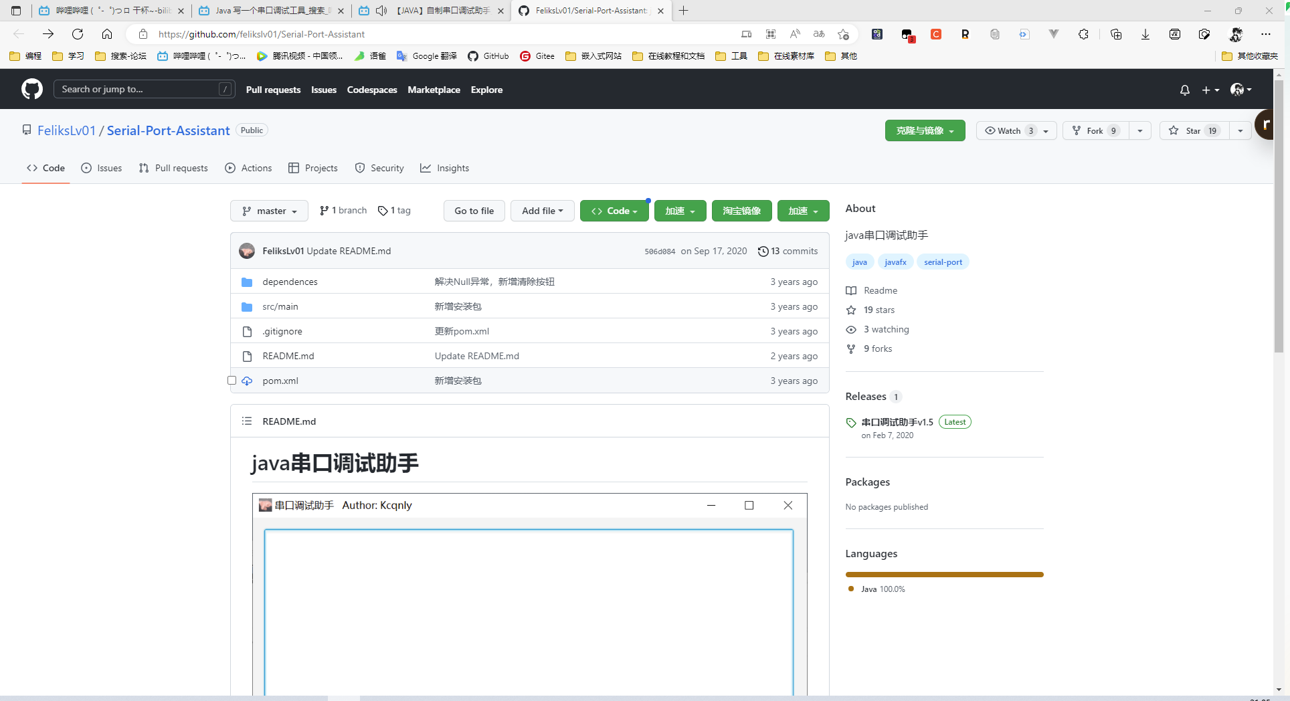Reload the page with the refresh icon

[78, 34]
